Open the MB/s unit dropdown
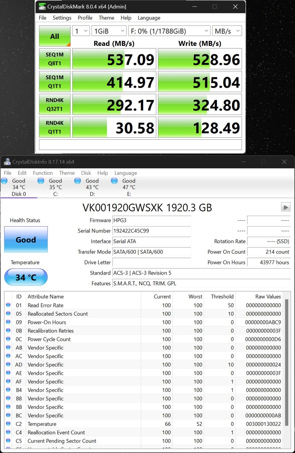Image resolution: width=295 pixels, height=453 pixels. (227, 31)
